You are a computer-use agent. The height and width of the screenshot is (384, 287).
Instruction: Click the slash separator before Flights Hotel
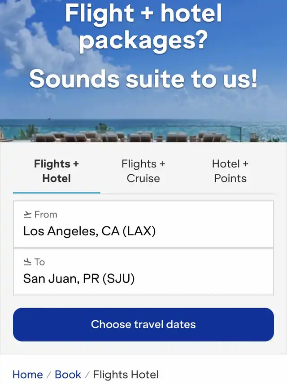(x=87, y=375)
